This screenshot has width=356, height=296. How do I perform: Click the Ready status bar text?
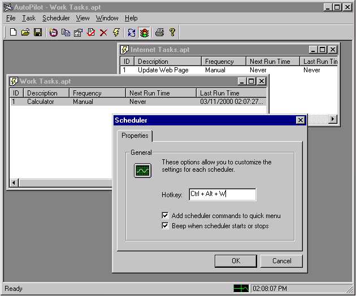tap(14, 289)
